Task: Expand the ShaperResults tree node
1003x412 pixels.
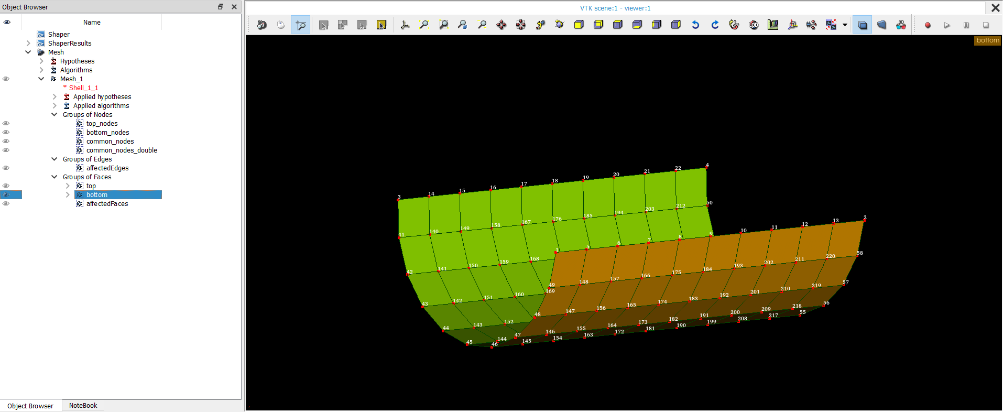Action: (28, 44)
